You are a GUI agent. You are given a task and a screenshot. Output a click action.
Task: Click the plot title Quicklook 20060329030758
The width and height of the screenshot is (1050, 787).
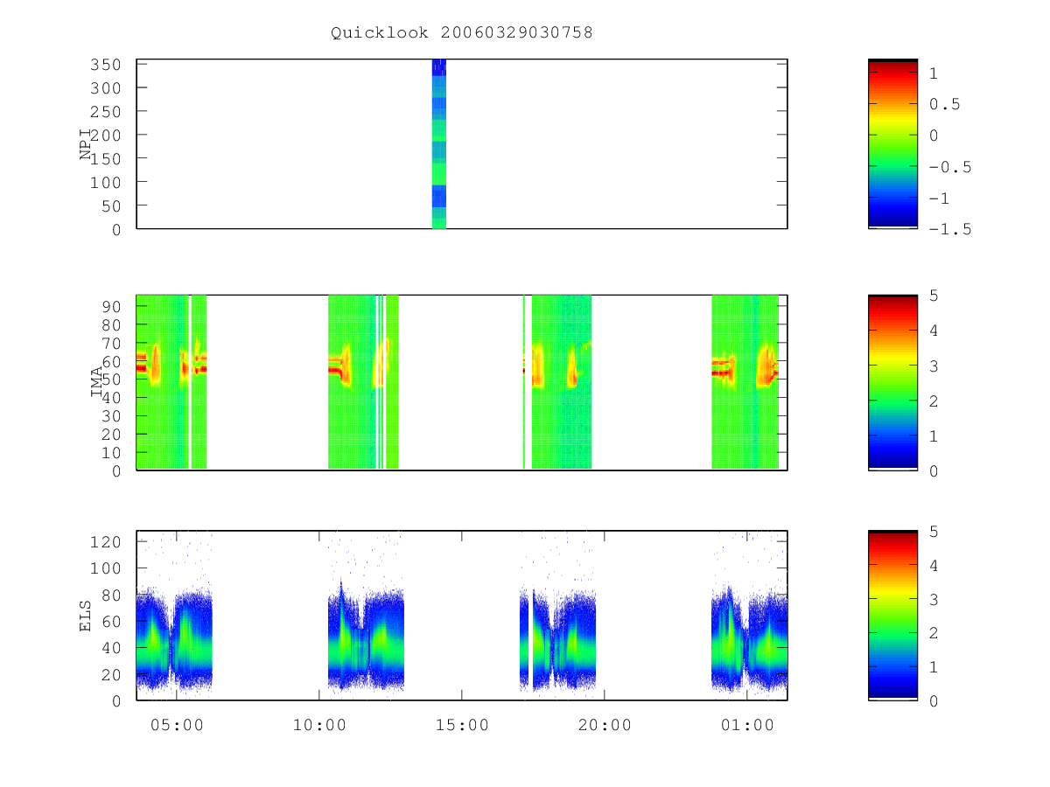click(x=462, y=33)
